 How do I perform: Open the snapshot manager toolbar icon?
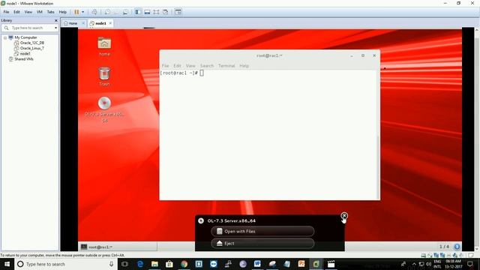pos(125,12)
